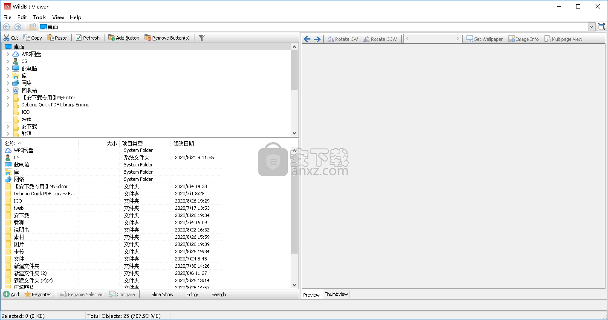Go back with the navigation back arrow
The height and width of the screenshot is (320, 608).
click(x=6, y=27)
